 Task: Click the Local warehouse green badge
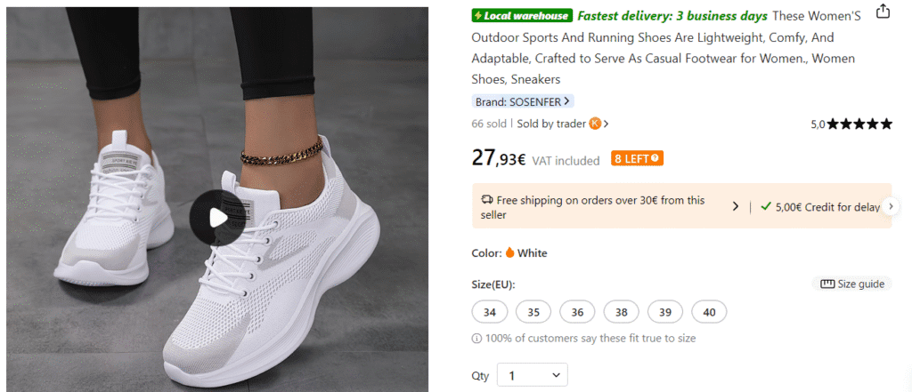pos(522,16)
